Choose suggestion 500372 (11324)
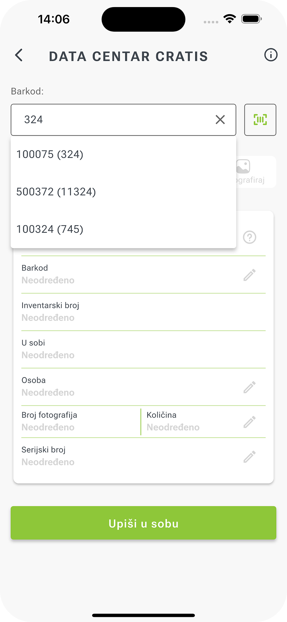This screenshot has height=622, width=287. pos(56,192)
